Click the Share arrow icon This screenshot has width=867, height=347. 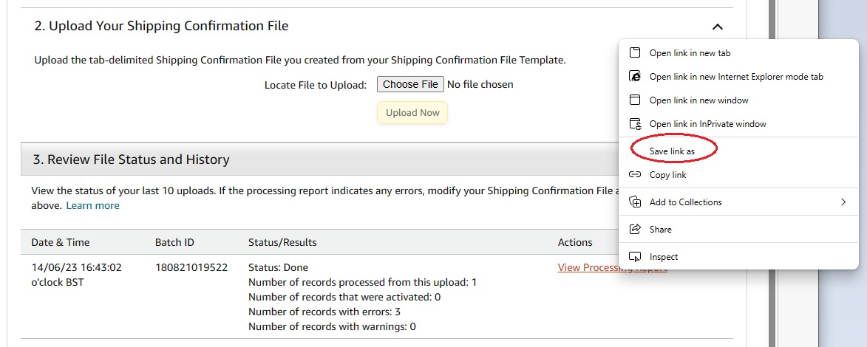coord(635,229)
